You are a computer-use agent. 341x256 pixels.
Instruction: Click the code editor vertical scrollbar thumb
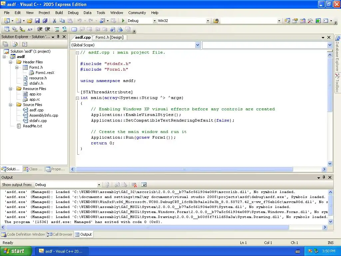[x=330, y=85]
